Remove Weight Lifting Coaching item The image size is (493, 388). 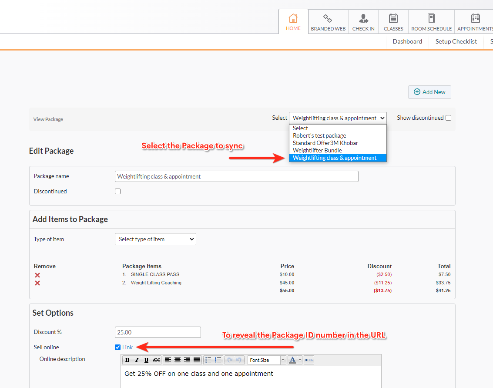click(x=37, y=283)
